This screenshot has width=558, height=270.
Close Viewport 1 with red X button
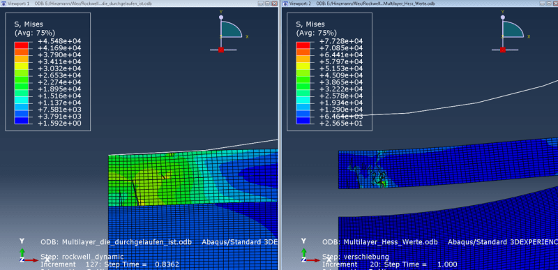click(x=274, y=3)
